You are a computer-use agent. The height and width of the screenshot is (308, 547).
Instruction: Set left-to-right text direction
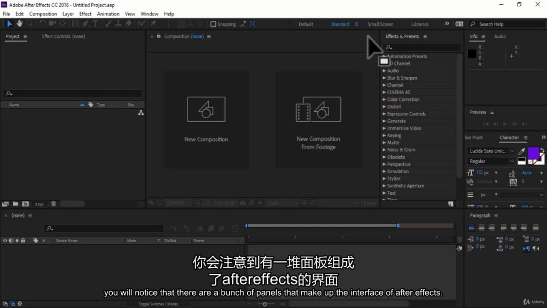[x=526, y=248]
